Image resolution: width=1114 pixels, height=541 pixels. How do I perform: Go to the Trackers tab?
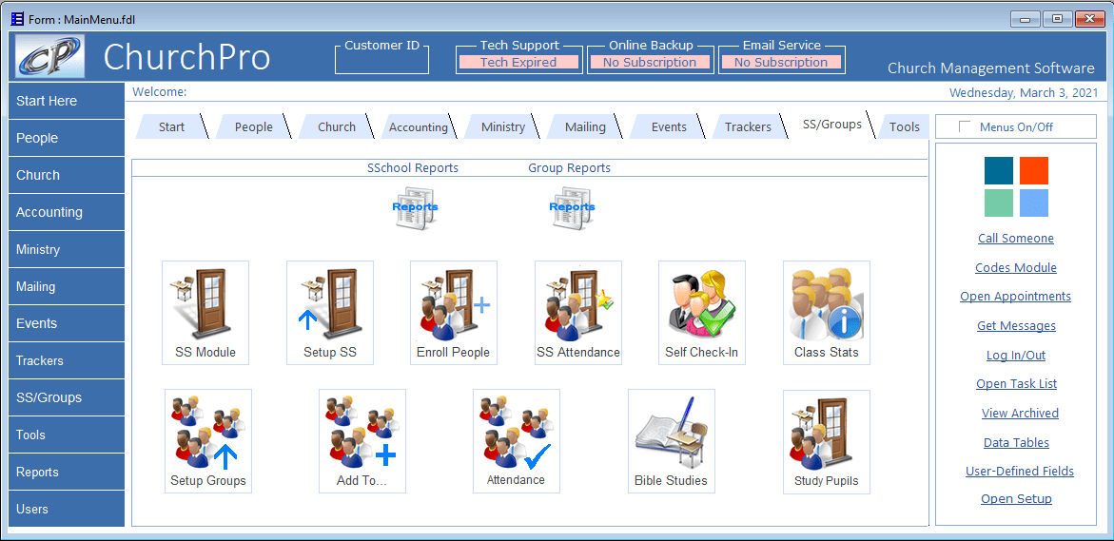[748, 127]
